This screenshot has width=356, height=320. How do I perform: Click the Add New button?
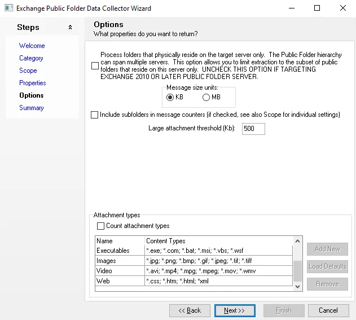pyautogui.click(x=327, y=249)
